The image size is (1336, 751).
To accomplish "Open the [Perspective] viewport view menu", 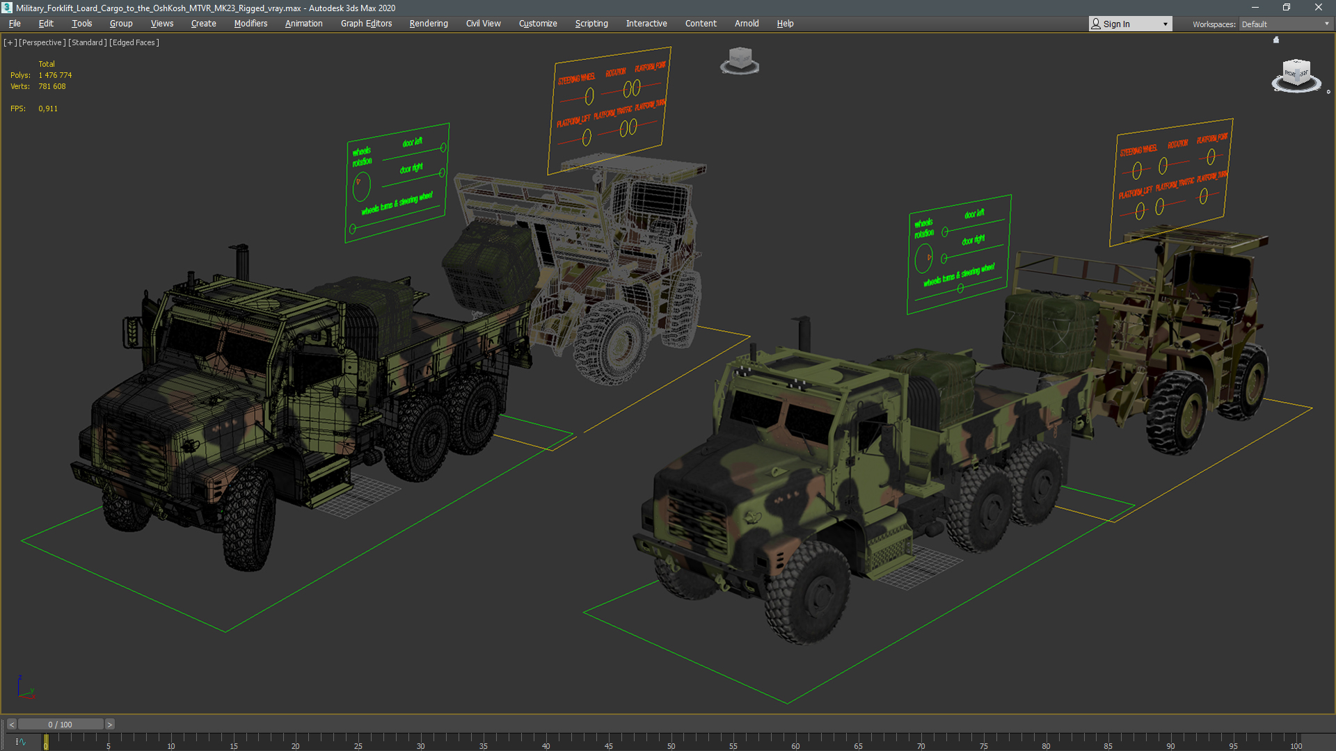I will coord(42,42).
